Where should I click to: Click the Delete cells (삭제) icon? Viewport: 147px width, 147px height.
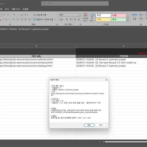click(141, 17)
